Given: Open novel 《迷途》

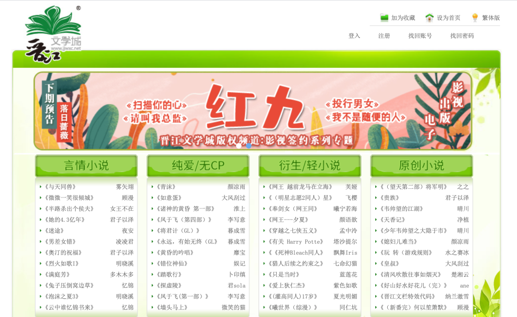Looking at the screenshot, I should click(x=55, y=231).
